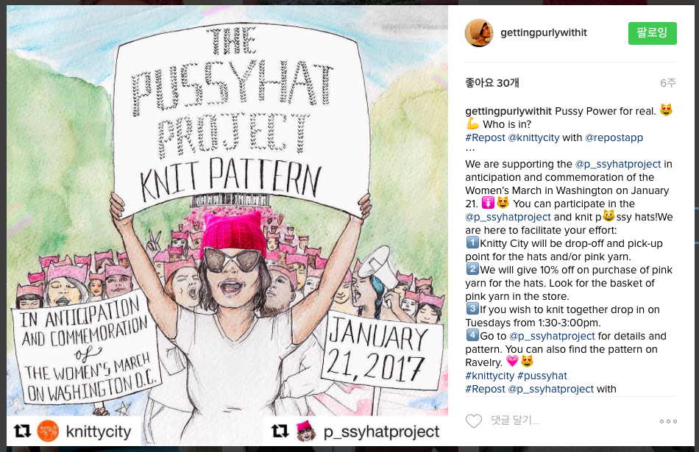Open the #pussyhat hashtag
The height and width of the screenshot is (452, 699).
[x=542, y=376]
